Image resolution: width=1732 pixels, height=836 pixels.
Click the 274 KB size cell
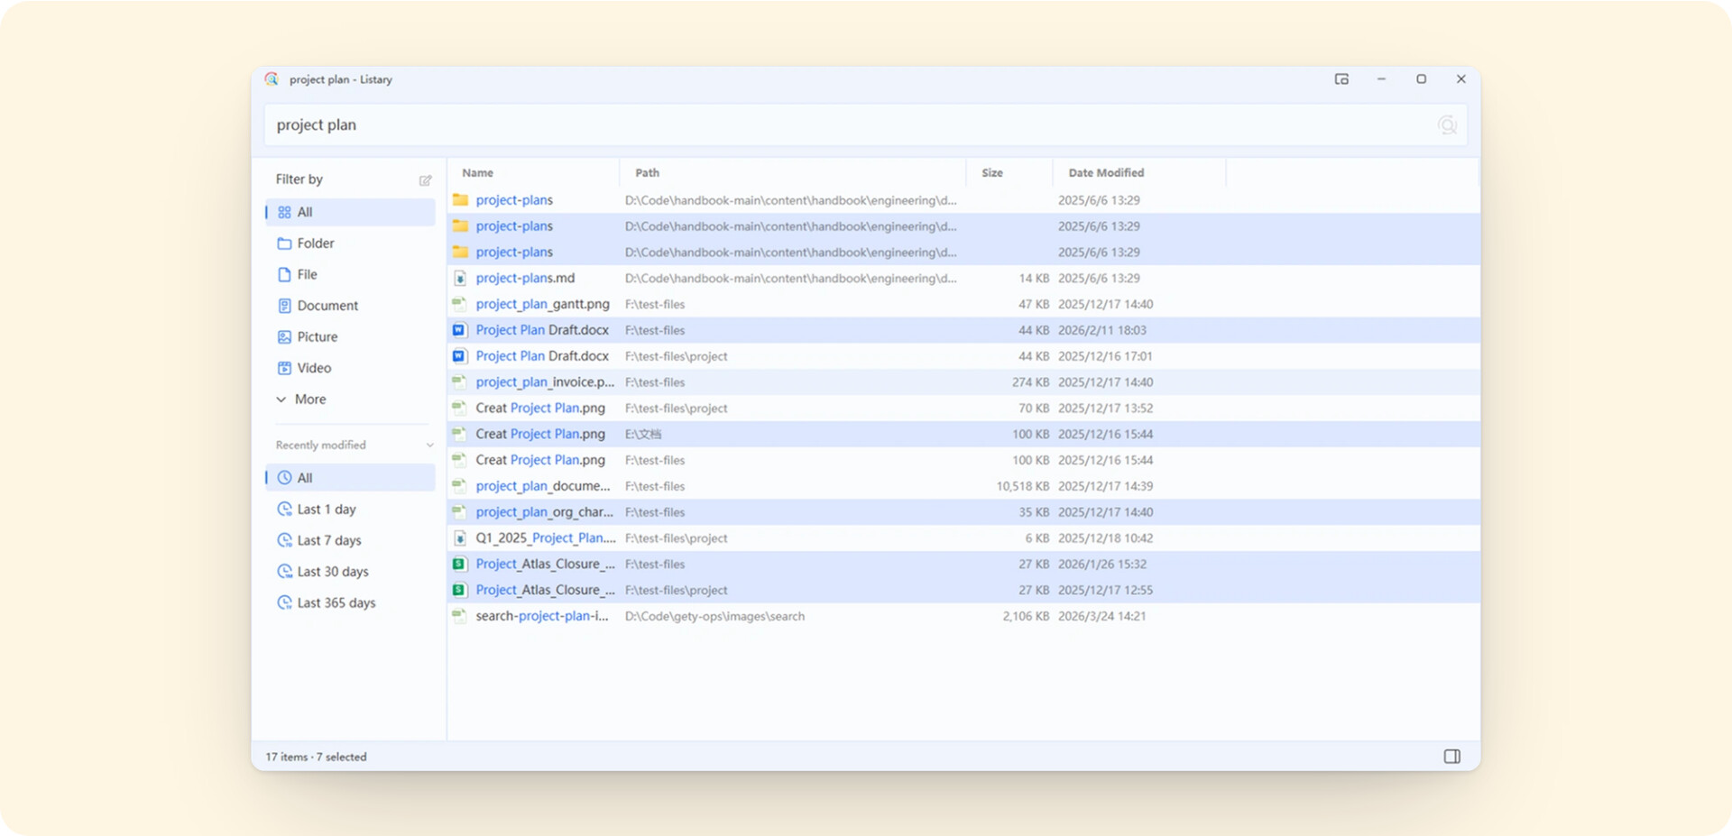(x=1030, y=382)
